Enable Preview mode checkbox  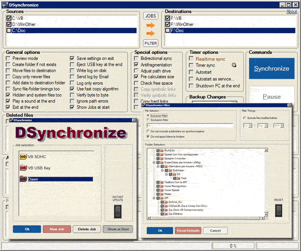tap(8, 59)
